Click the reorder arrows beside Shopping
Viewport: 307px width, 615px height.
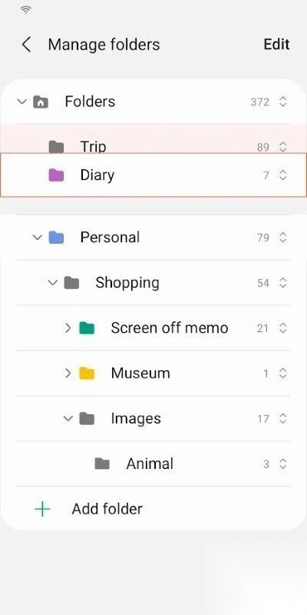[282, 283]
